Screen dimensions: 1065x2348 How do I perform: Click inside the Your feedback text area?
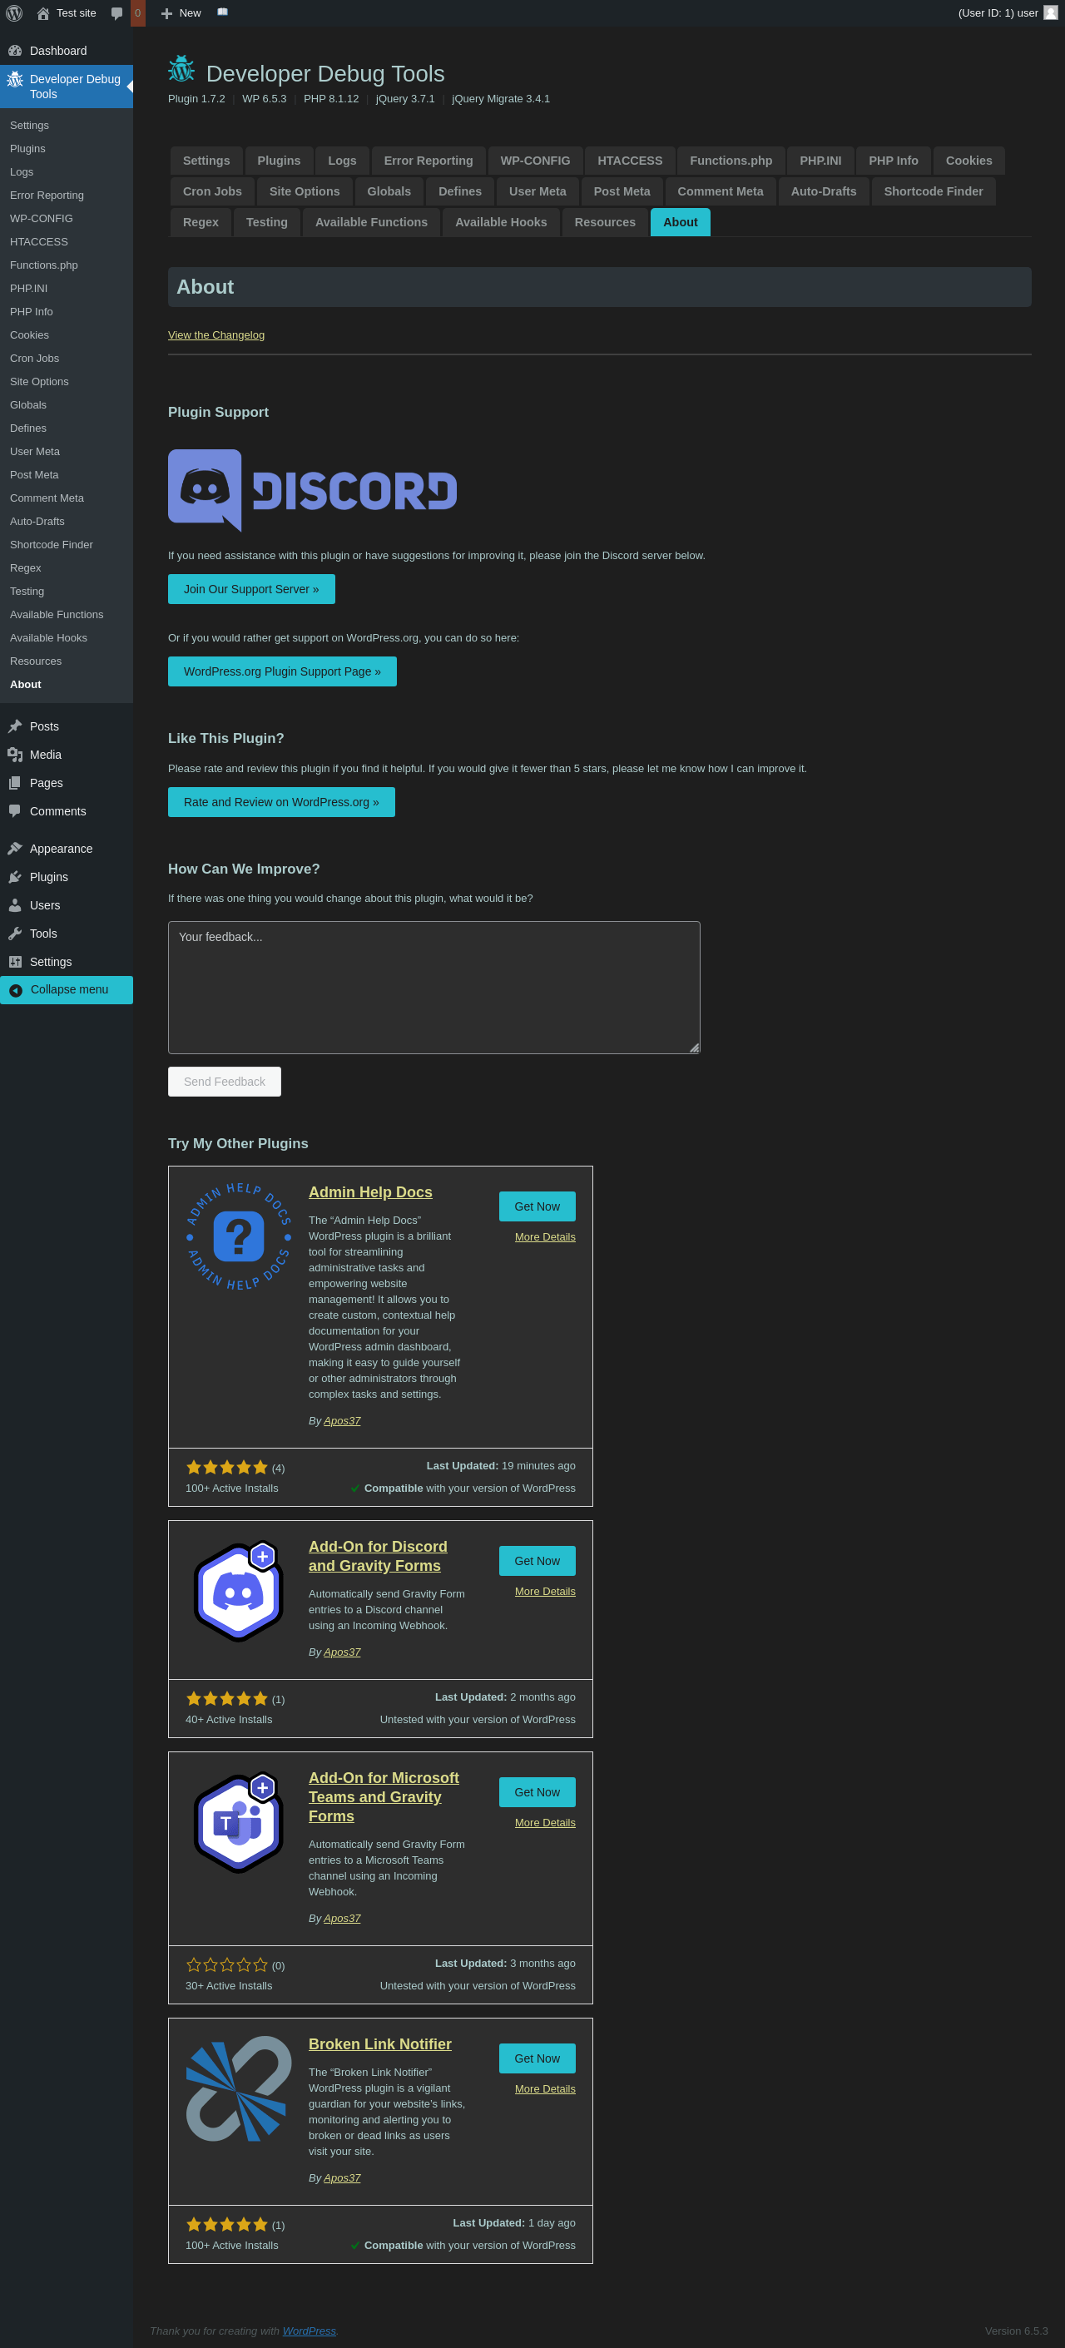tap(434, 987)
